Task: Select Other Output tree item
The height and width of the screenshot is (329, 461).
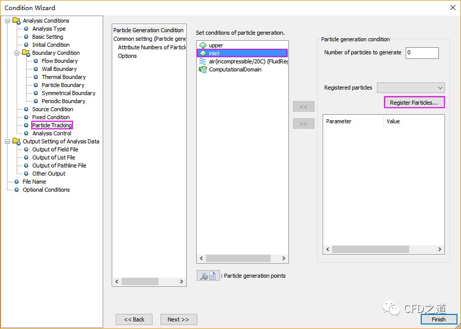Action: 49,174
